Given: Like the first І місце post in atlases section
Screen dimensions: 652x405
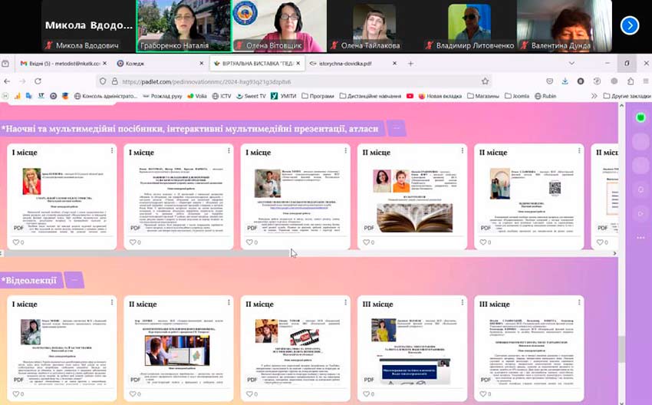Looking at the screenshot, I should pos(16,242).
